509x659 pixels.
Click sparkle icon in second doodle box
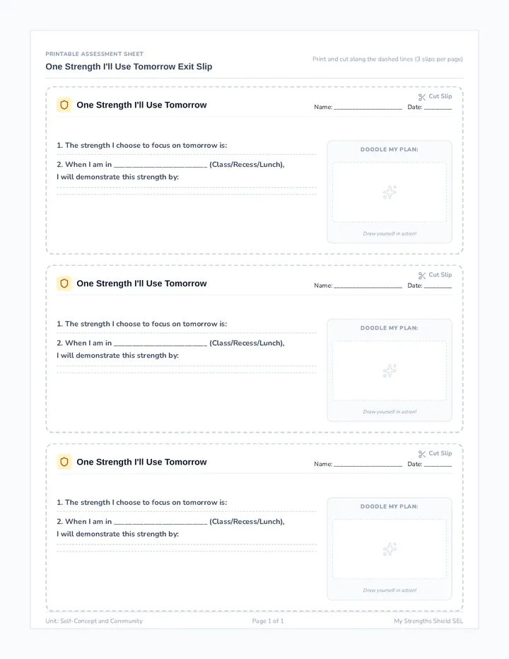pyautogui.click(x=390, y=371)
